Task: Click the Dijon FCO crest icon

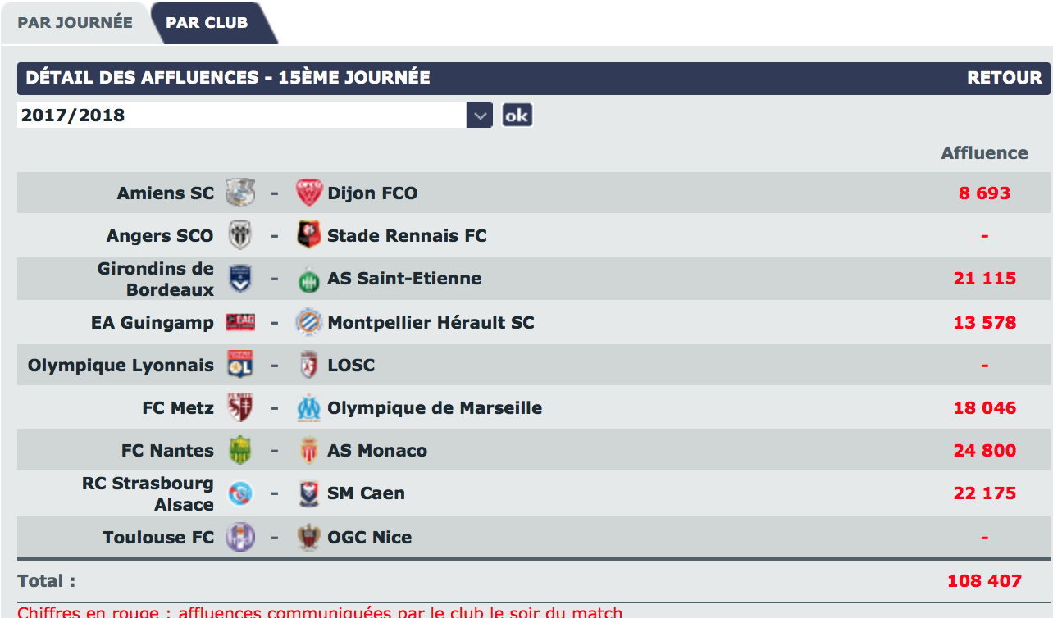Action: tap(309, 193)
